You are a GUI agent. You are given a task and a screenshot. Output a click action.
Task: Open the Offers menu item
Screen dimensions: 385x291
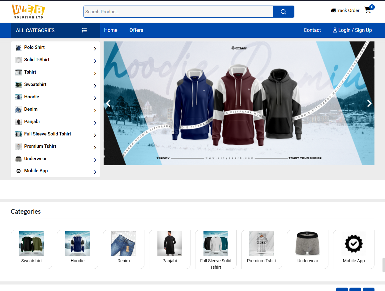point(136,30)
